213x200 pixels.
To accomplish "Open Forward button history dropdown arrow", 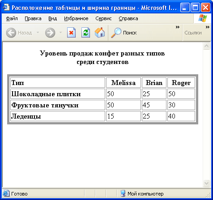I will click(x=60, y=32).
